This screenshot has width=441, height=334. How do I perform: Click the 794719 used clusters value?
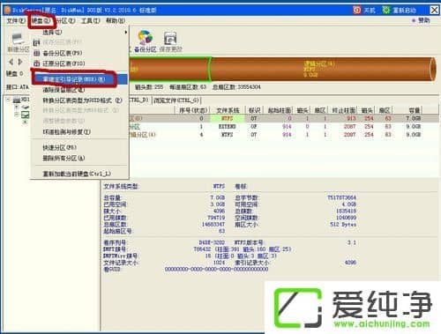[x=216, y=218]
